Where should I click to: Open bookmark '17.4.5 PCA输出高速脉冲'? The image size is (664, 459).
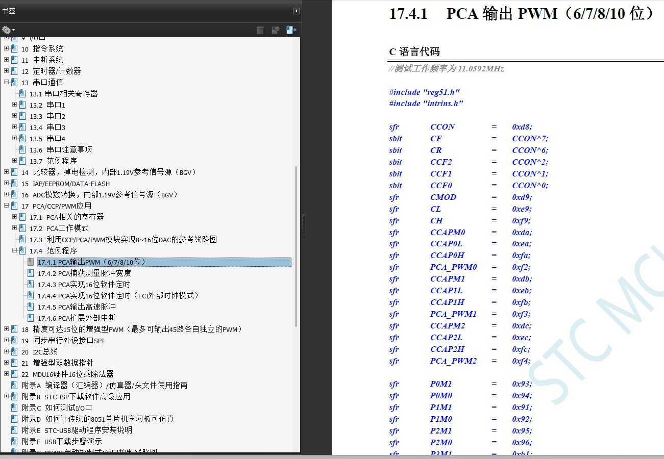[77, 307]
